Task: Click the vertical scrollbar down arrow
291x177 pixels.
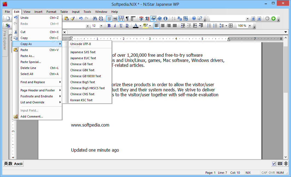Action: (286, 157)
